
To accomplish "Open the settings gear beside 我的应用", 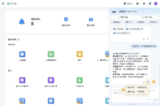I will point(18,39).
